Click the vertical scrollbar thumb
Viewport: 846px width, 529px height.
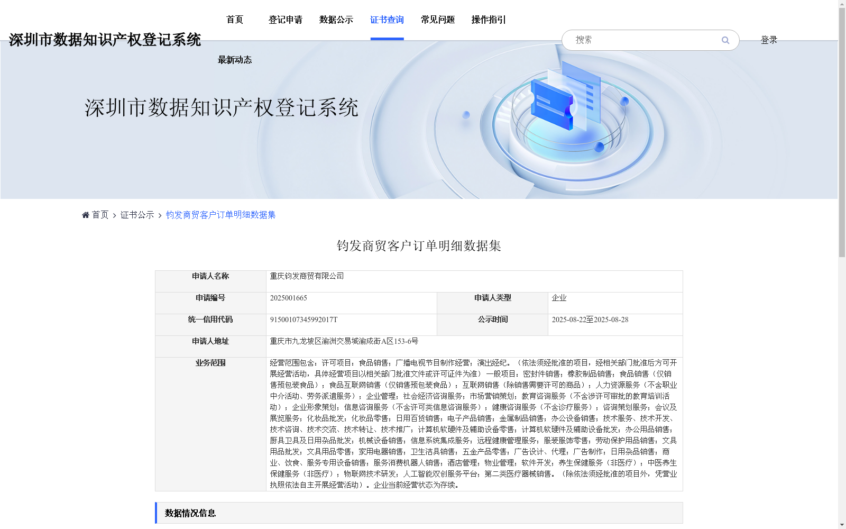pyautogui.click(x=842, y=132)
